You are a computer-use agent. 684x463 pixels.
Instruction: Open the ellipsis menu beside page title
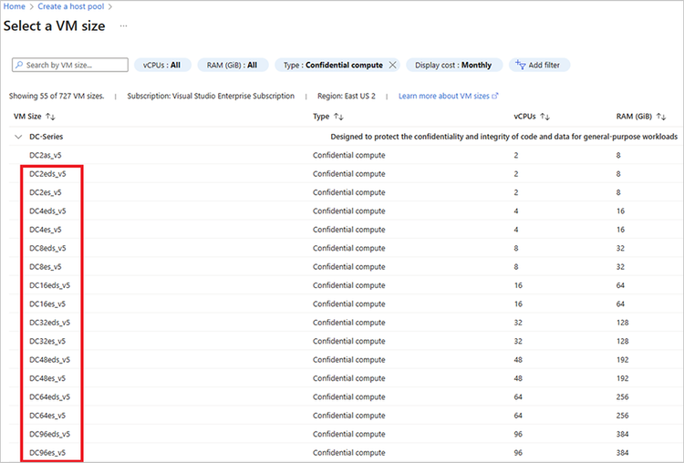click(123, 26)
